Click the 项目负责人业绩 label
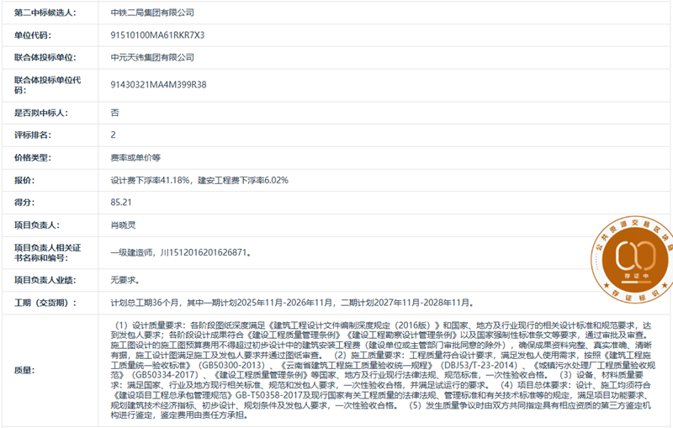Image resolution: width=673 pixels, height=428 pixels. [45, 281]
